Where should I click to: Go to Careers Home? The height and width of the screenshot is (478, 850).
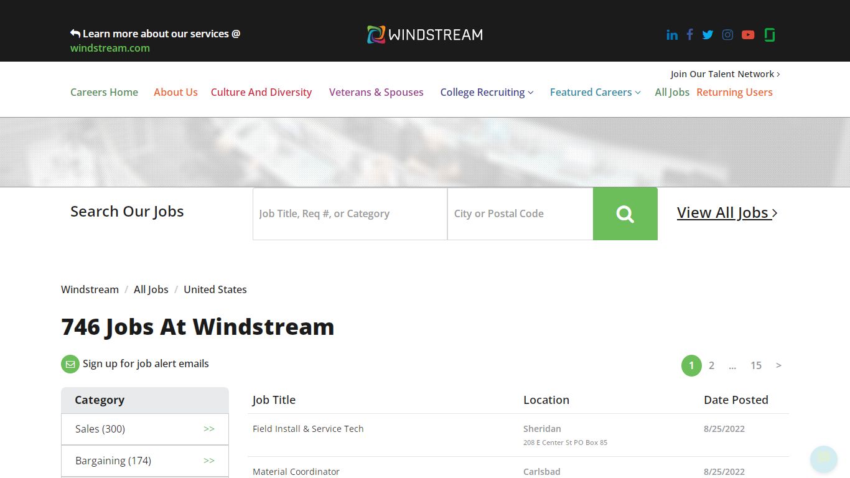tap(105, 92)
